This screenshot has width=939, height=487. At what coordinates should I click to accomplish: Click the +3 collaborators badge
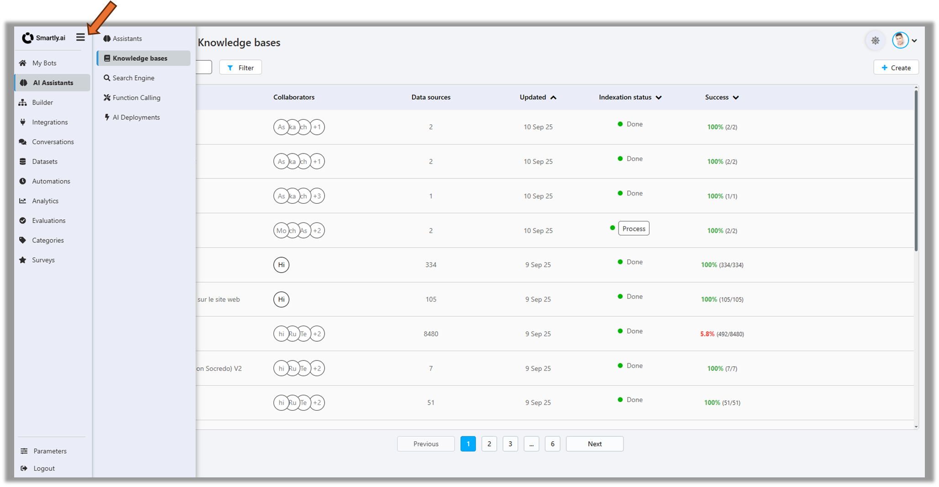pyautogui.click(x=317, y=196)
